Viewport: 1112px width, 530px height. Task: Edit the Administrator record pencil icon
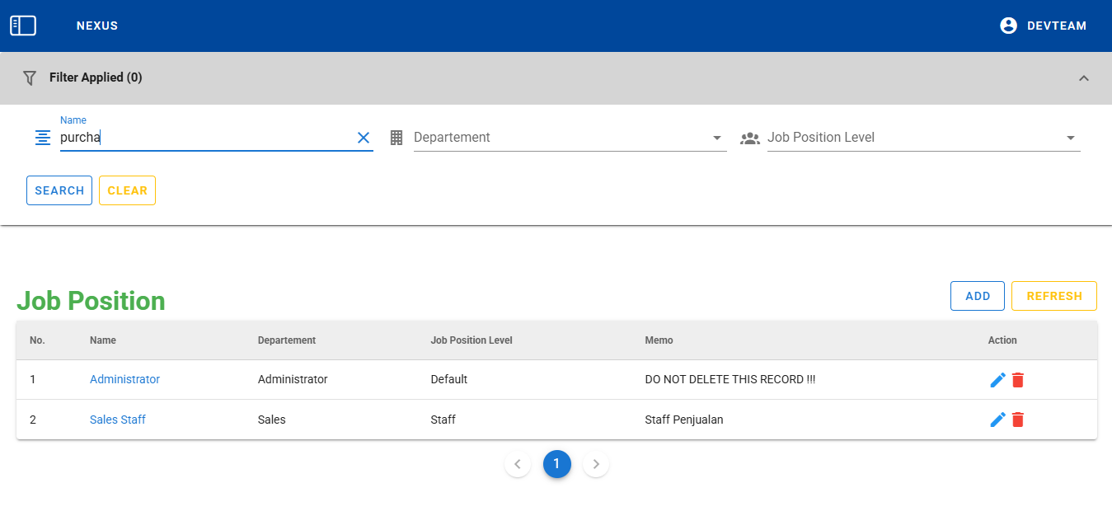tap(997, 380)
